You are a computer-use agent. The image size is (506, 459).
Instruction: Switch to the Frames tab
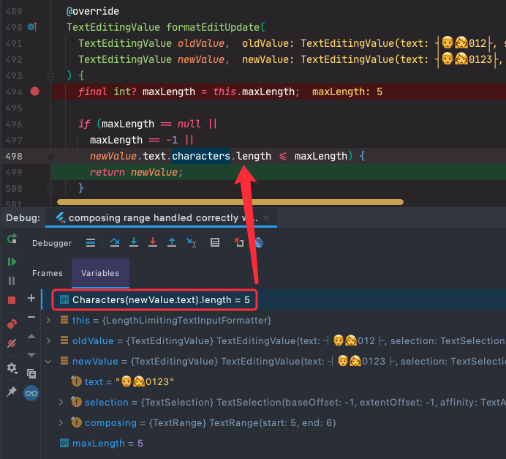point(47,273)
